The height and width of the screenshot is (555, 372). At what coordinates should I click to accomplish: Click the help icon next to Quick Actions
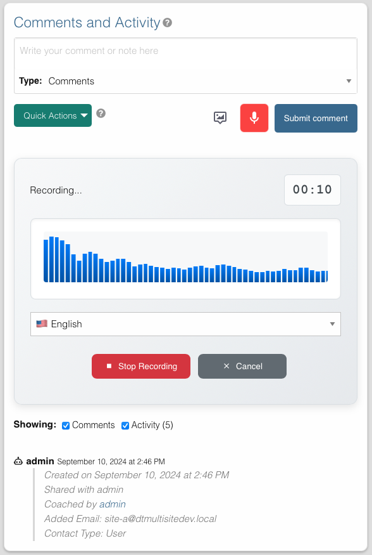(x=101, y=114)
